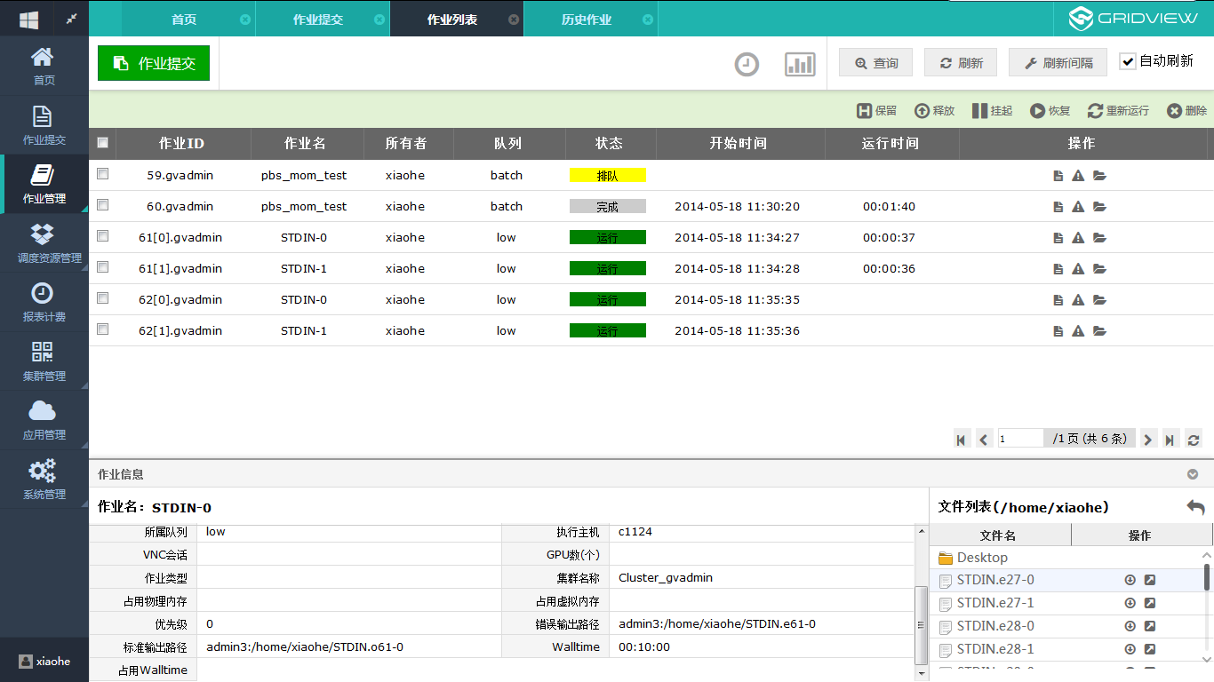The height and width of the screenshot is (682, 1214).
Task: Open 作业提交 in the left sidebar
Action: [44, 125]
